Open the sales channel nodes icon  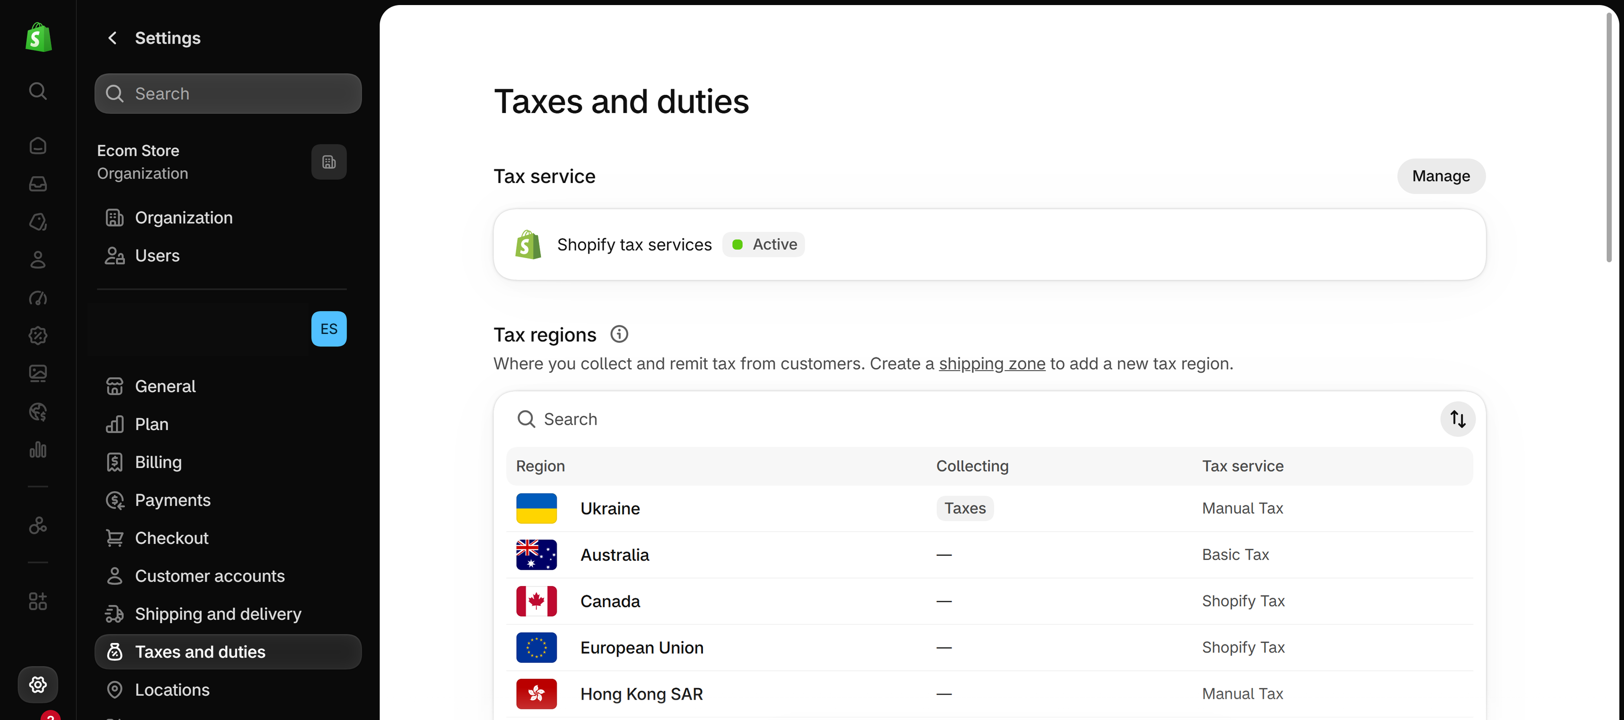pos(38,525)
